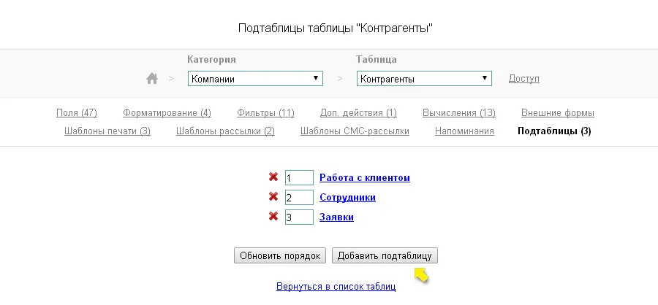The width and height of the screenshot is (658, 305).
Task: Click order field for Сотрудники
Action: [x=299, y=197]
